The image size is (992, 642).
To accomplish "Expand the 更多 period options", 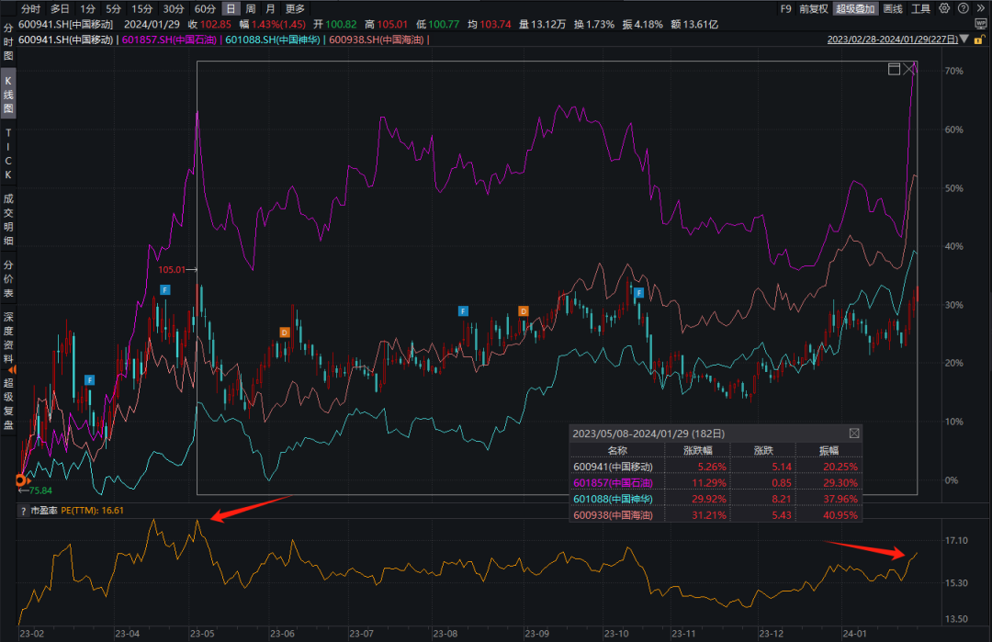I will click(295, 8).
